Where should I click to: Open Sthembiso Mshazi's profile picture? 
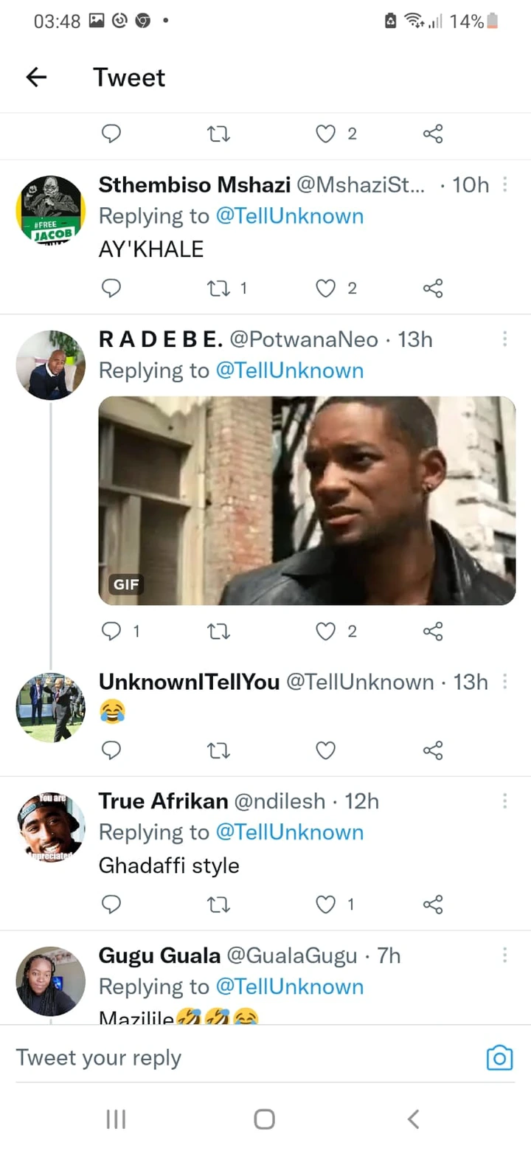pos(51,210)
